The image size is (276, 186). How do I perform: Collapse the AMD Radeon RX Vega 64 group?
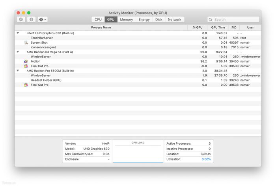[18, 52]
